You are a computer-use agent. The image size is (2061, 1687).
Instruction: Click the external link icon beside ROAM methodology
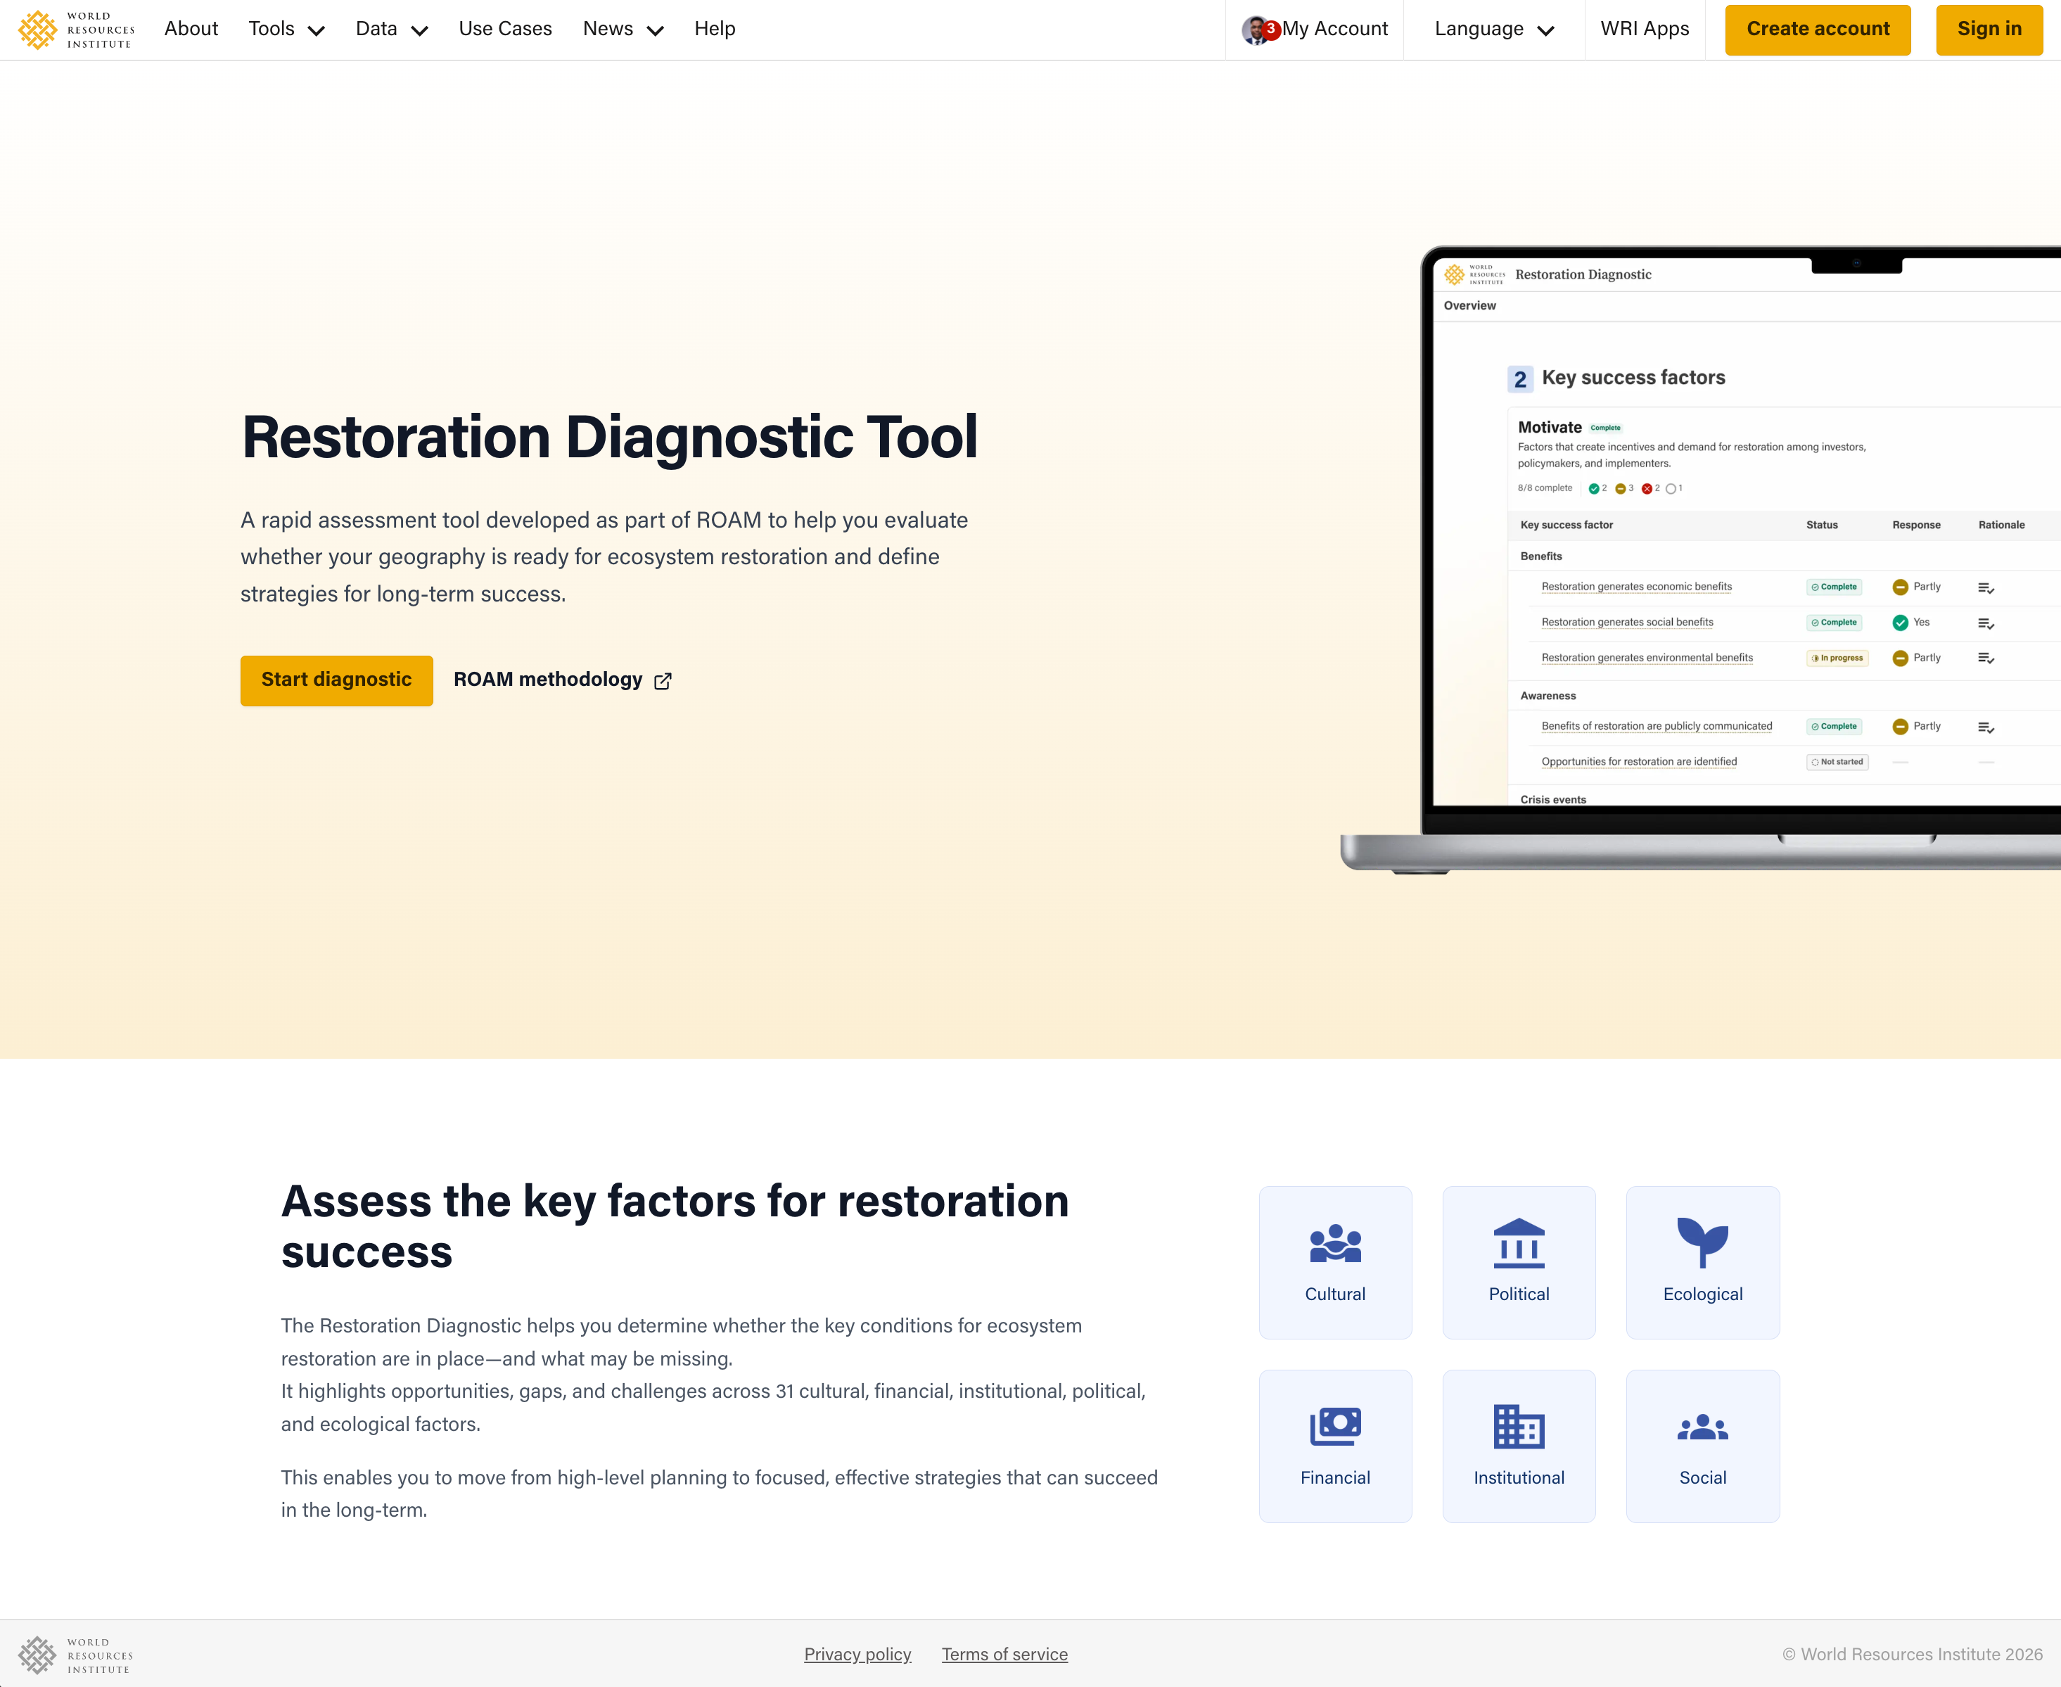tap(663, 681)
